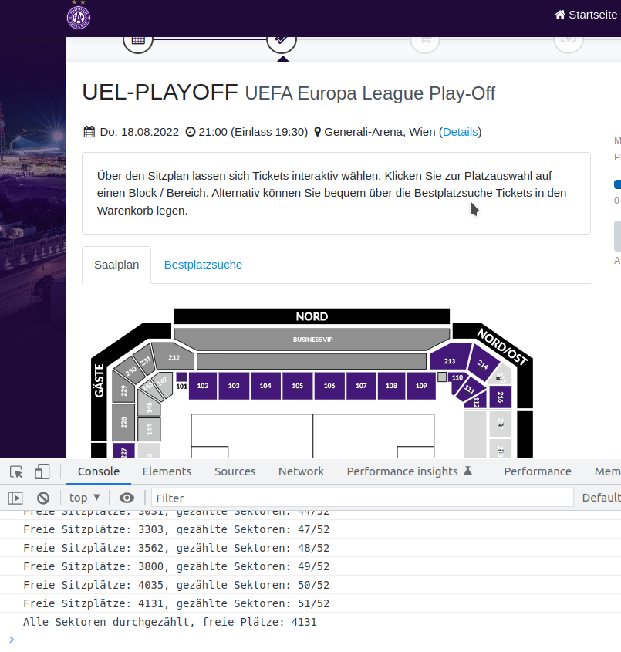Activate DevTools inspect element picker
The image size is (621, 652).
16,472
